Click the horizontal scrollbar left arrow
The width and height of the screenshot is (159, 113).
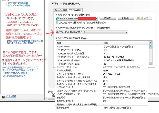pos(46,98)
